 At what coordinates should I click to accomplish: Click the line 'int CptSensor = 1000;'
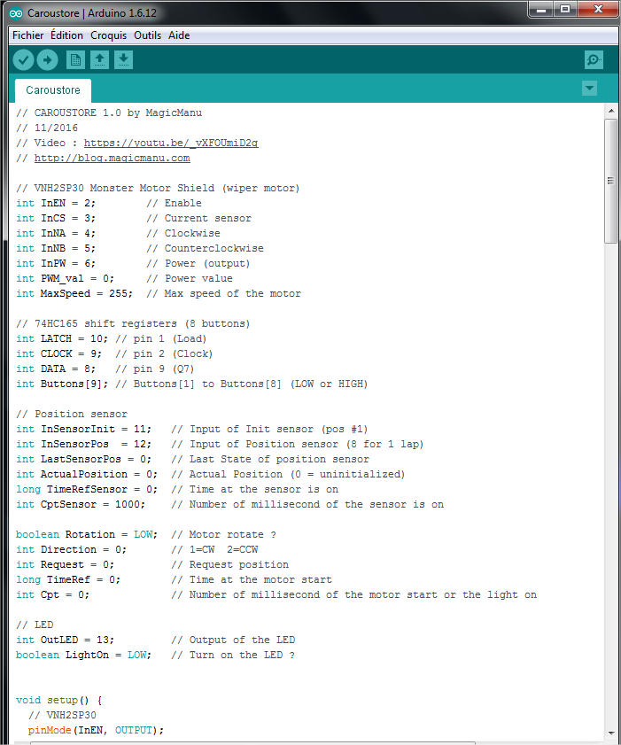81,505
